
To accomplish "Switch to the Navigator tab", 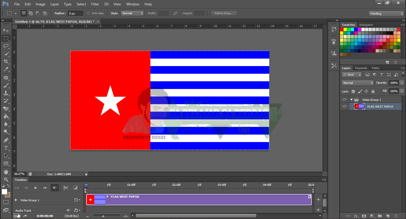I will click(366, 25).
